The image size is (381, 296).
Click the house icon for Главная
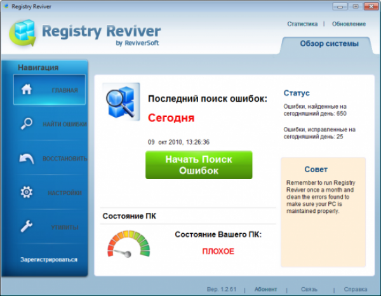tap(27, 89)
